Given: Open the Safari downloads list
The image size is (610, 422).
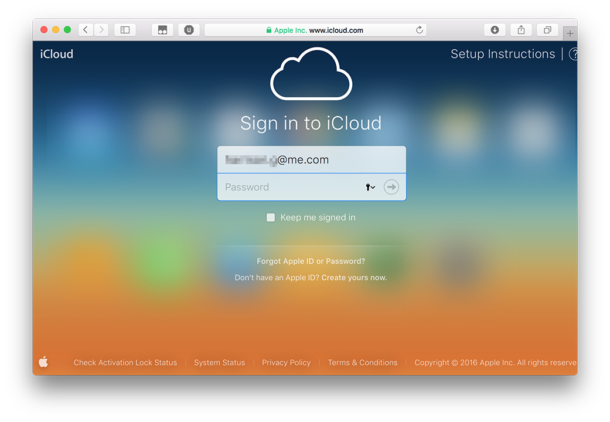Looking at the screenshot, I should [495, 30].
